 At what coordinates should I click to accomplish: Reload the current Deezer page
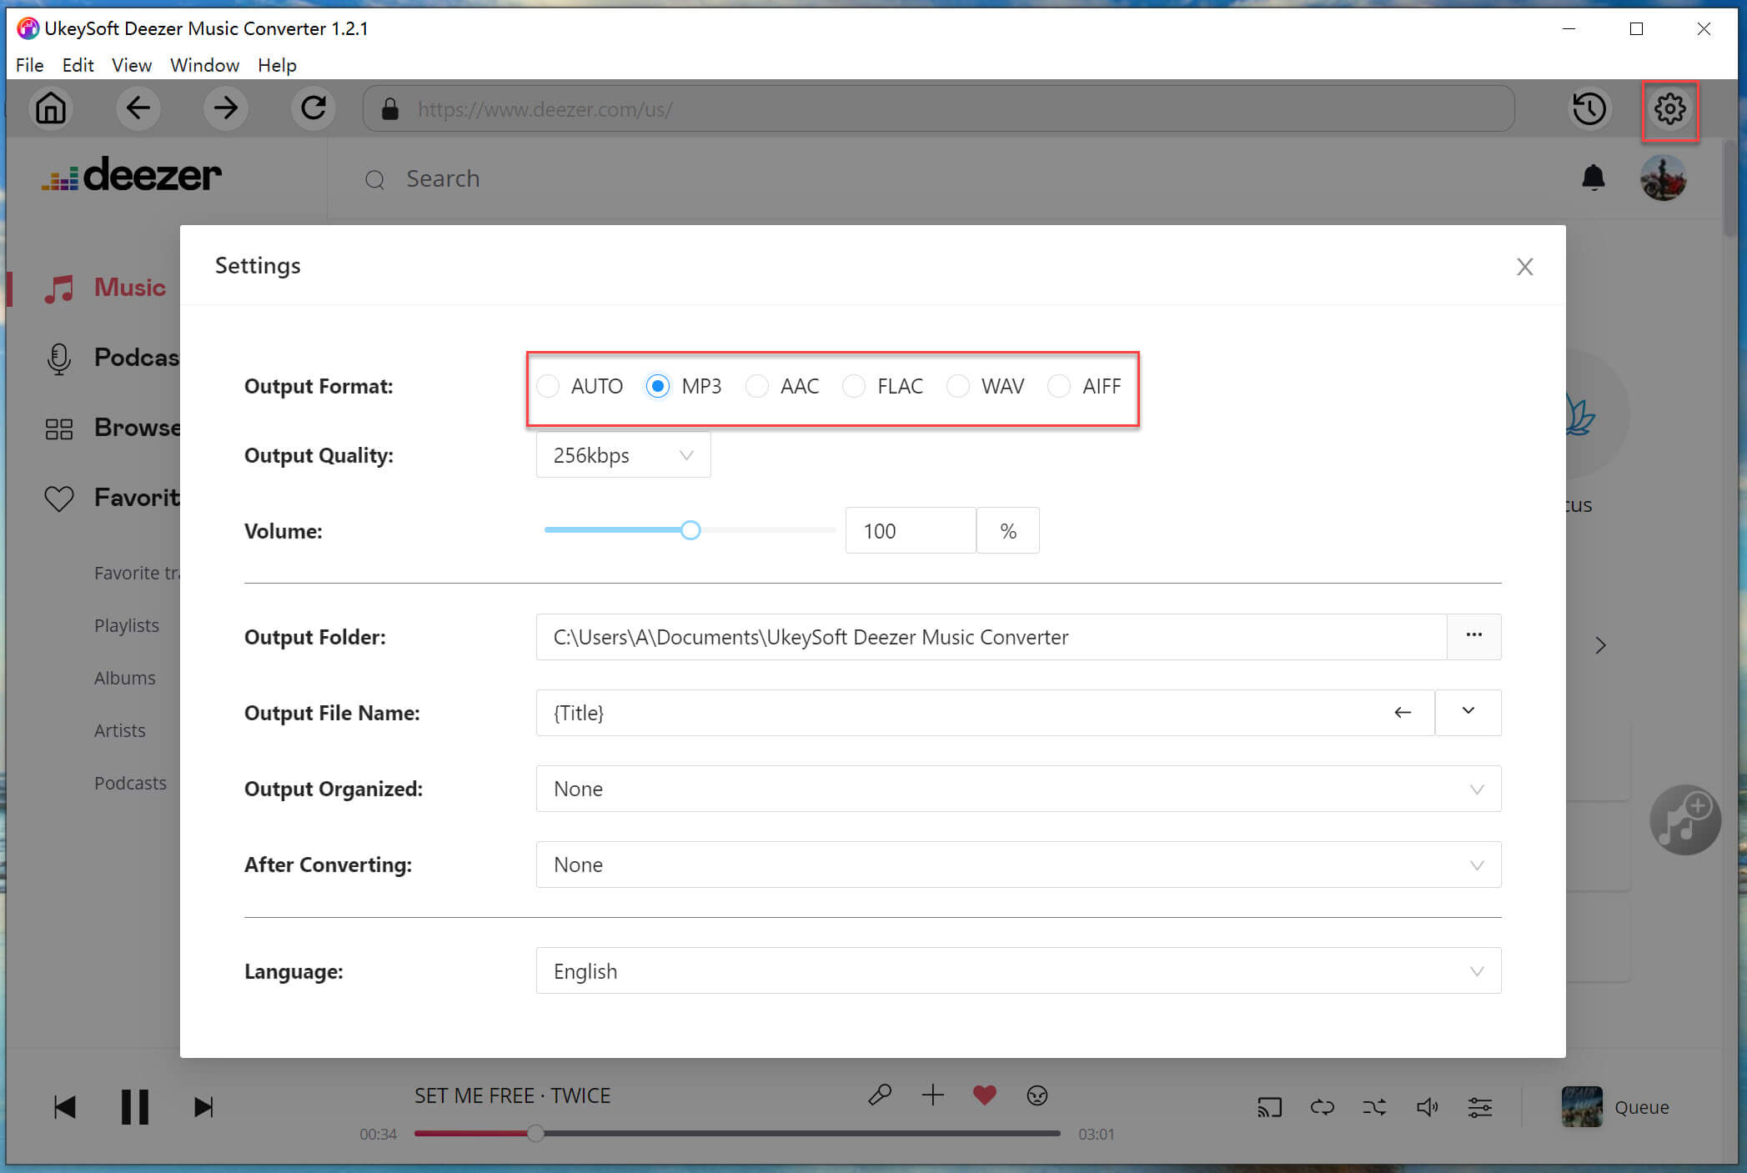[x=313, y=108]
